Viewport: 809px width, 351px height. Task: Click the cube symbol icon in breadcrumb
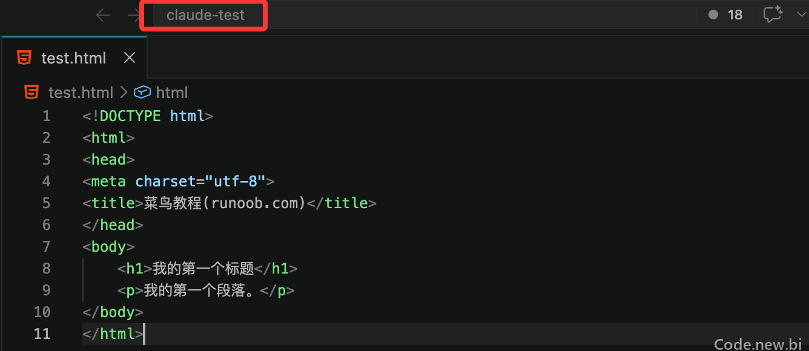(x=142, y=92)
